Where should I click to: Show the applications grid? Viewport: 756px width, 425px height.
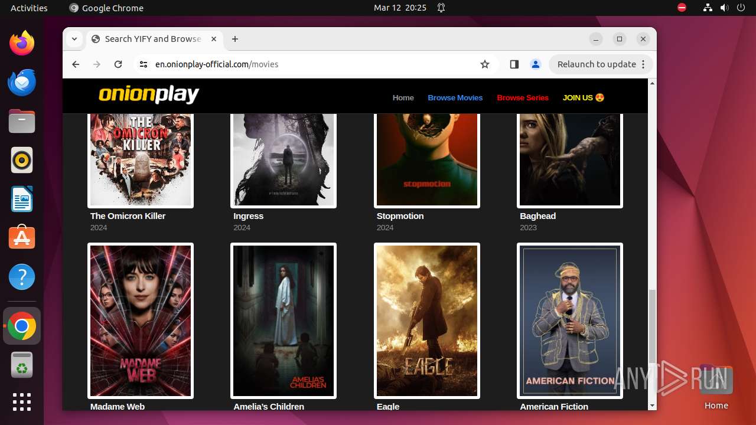tap(22, 402)
